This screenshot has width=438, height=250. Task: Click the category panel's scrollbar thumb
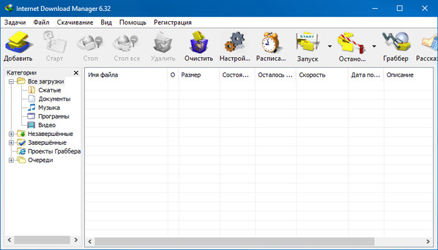(x=42, y=240)
